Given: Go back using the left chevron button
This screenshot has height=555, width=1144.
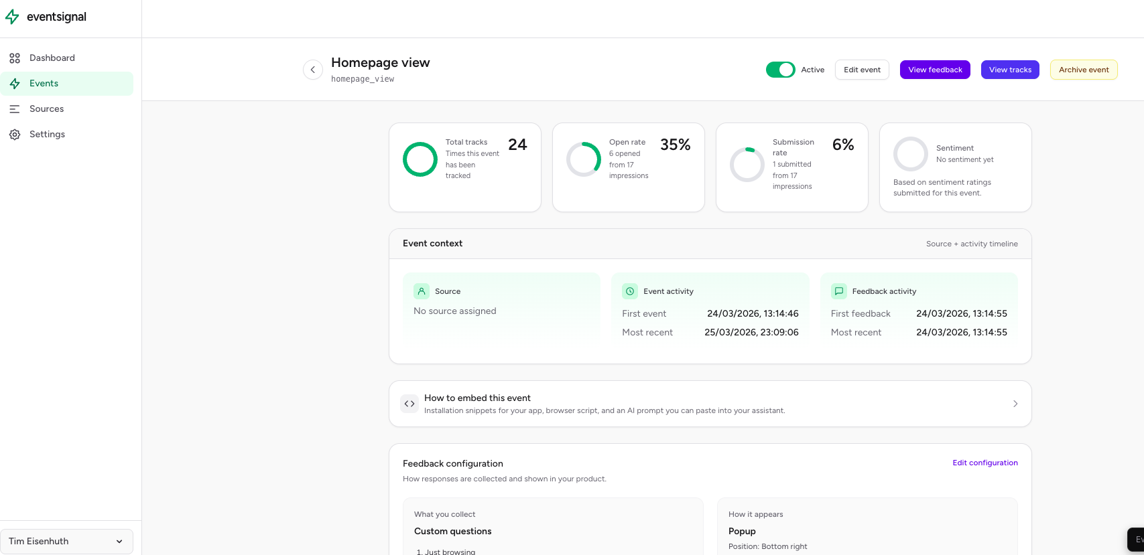Looking at the screenshot, I should (x=313, y=70).
